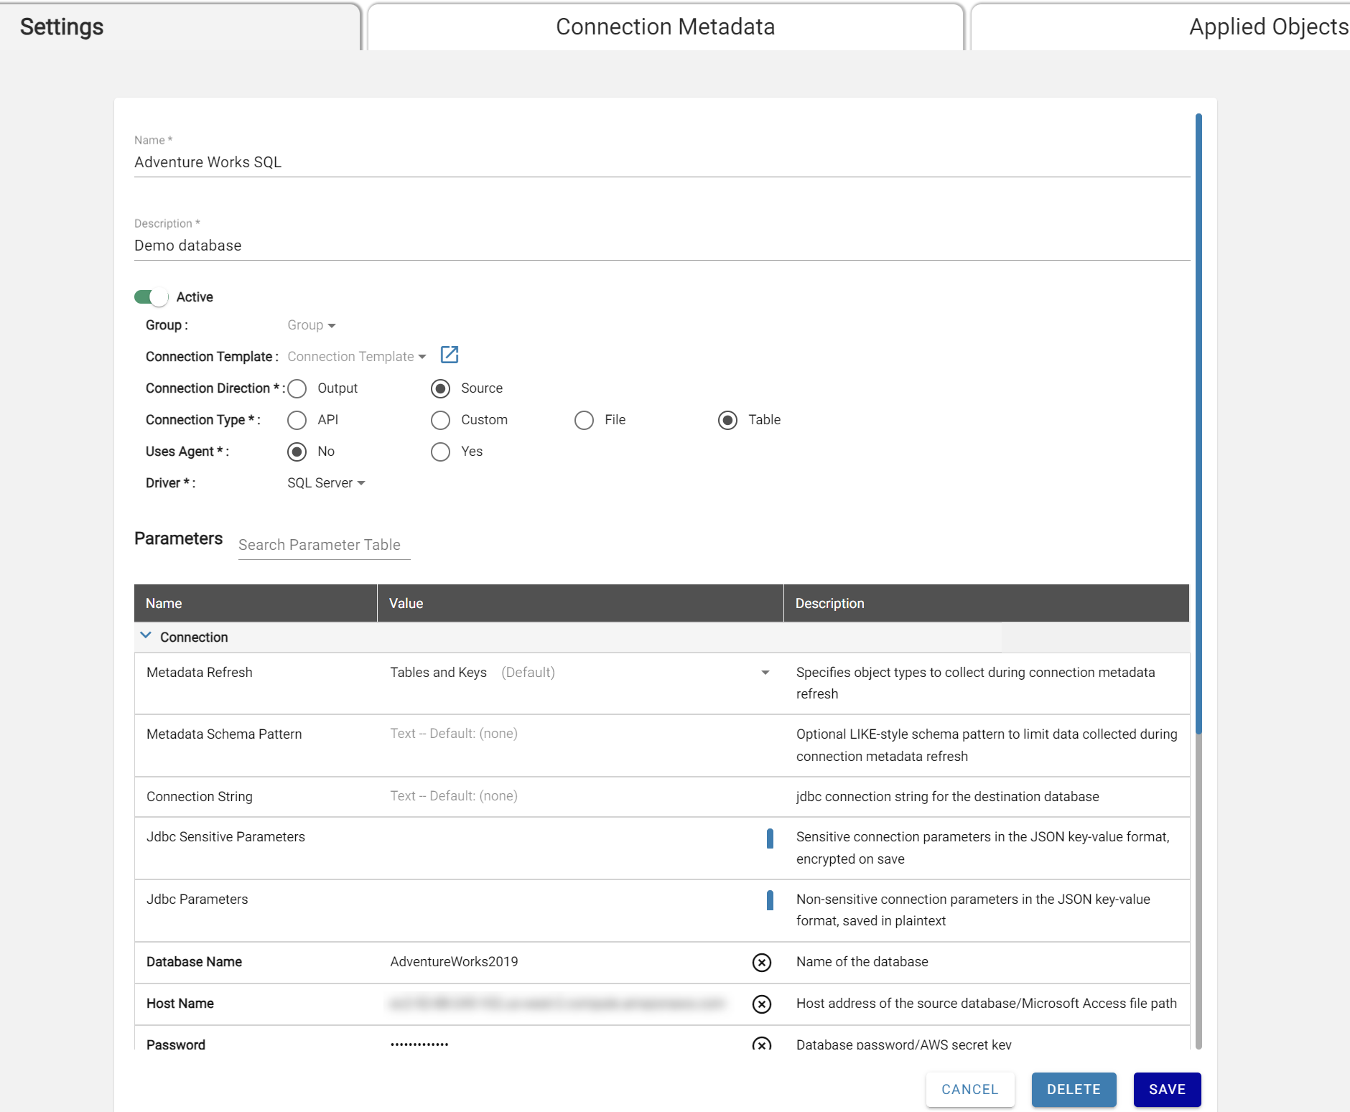Image resolution: width=1350 pixels, height=1112 pixels.
Task: Select Output connection direction
Action: pos(297,388)
